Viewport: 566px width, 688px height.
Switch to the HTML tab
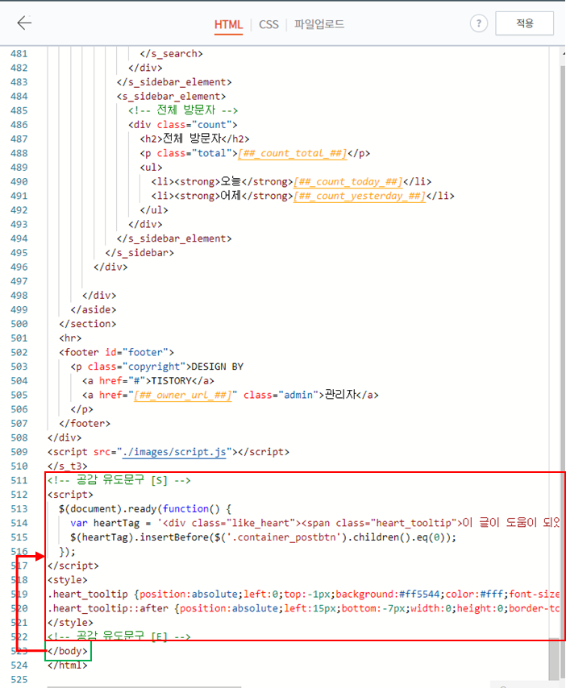coord(228,24)
